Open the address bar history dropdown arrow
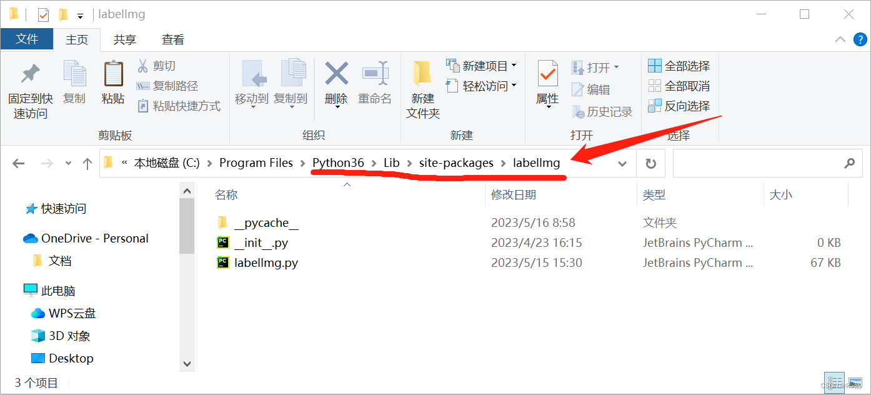The image size is (871, 395). (622, 164)
